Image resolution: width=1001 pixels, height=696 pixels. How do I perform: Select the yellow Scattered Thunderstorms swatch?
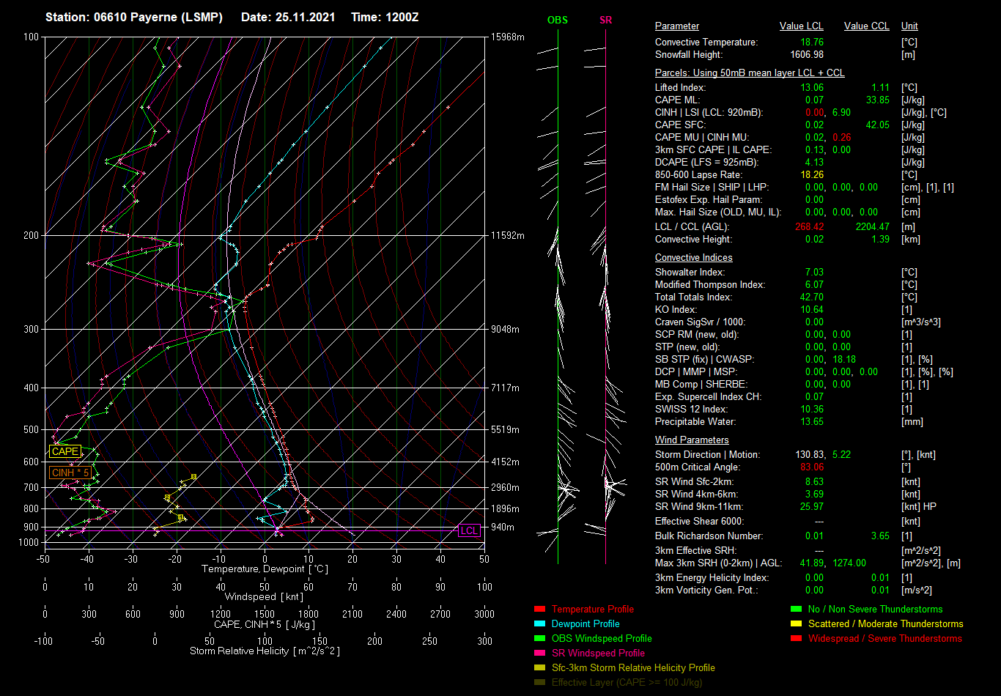coord(796,624)
